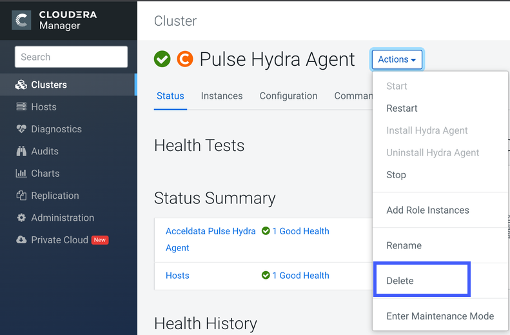This screenshot has height=335, width=510.
Task: Click the red New badge
Action: coord(100,240)
